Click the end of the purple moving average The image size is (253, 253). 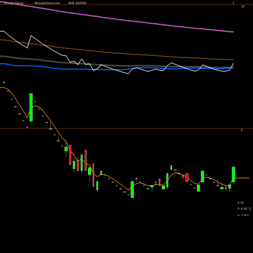pyautogui.click(x=233, y=32)
